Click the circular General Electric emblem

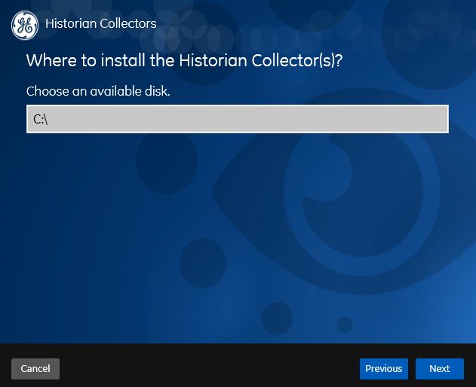tap(25, 25)
